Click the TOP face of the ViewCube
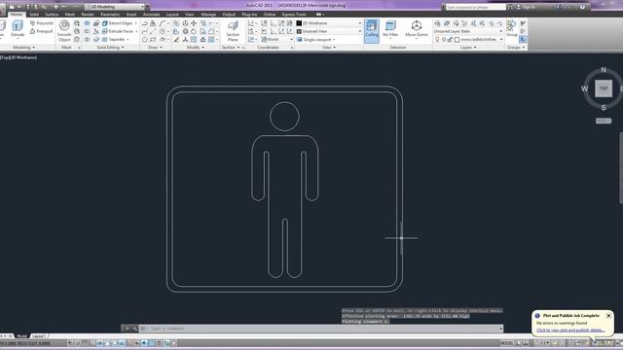The image size is (623, 350). coord(604,88)
